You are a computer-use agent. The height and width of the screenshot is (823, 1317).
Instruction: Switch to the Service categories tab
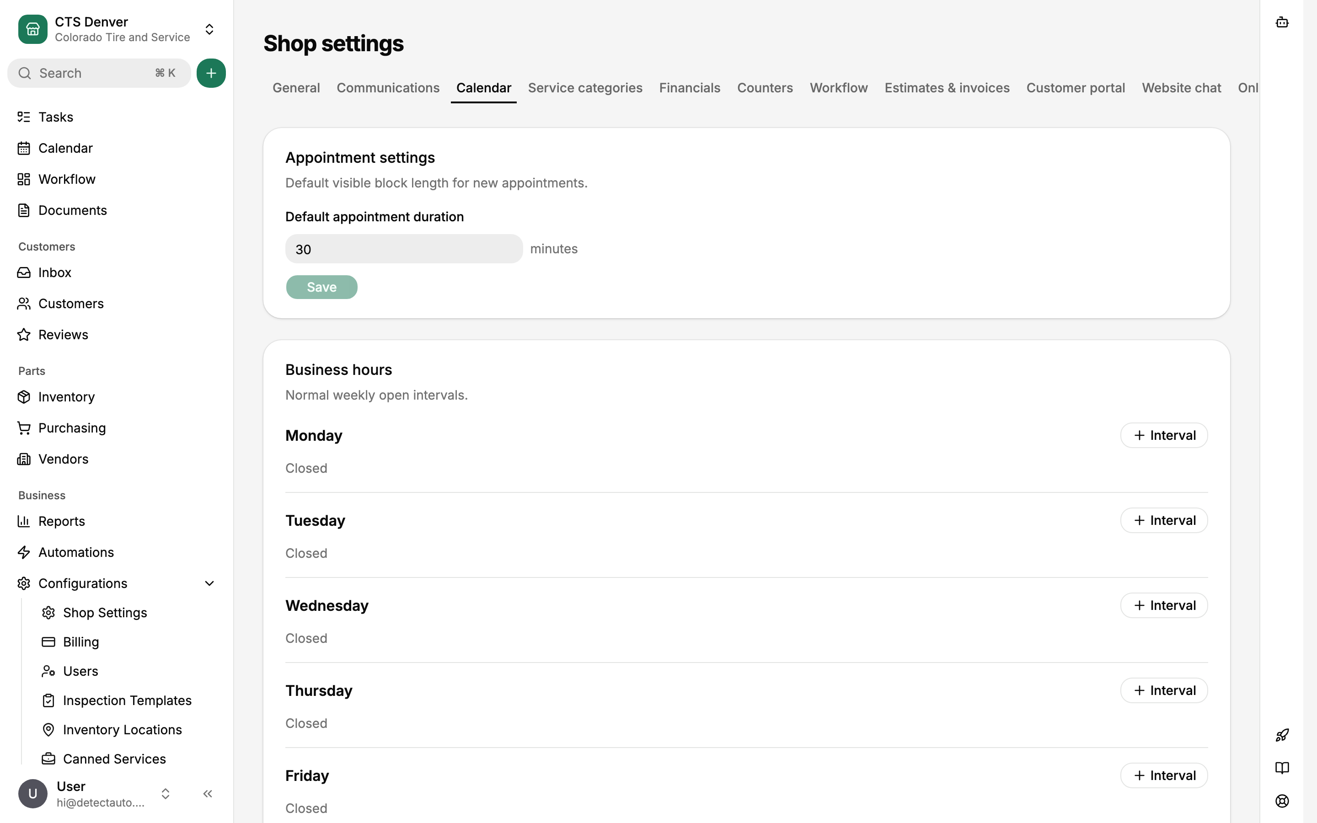585,88
